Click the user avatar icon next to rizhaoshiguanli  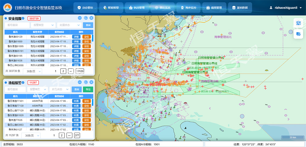pyautogui.click(x=271, y=7)
